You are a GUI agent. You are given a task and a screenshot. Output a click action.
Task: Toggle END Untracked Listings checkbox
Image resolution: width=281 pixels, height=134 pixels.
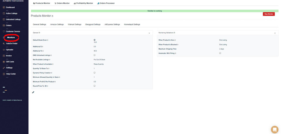pyautogui.click(x=95, y=55)
